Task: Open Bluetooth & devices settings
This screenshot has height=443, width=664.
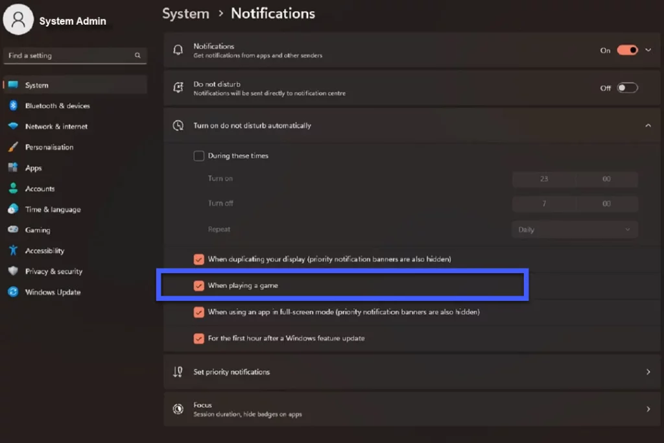Action: [x=75, y=106]
